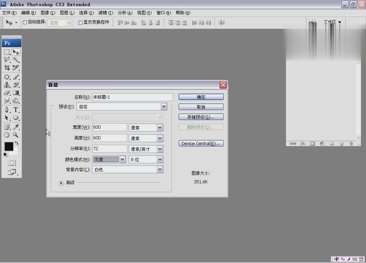Select the Dodge tool

tap(16, 100)
